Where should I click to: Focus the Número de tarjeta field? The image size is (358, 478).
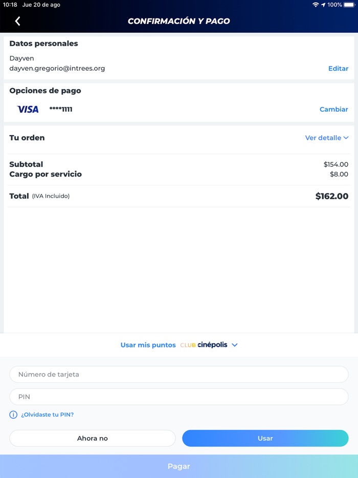pos(179,374)
